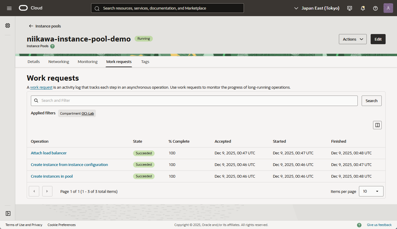Viewport: 397px width, 229px height.
Task: Click the OCI-Lab compartment filter
Action: [x=87, y=113]
